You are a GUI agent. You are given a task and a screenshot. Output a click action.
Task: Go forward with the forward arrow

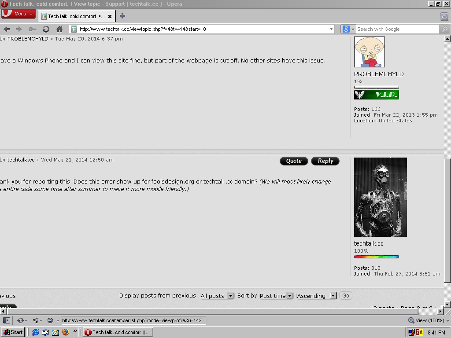pos(18,29)
